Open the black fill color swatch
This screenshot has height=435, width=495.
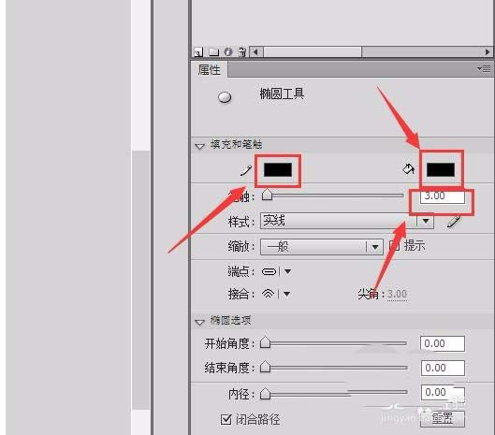[x=441, y=170]
